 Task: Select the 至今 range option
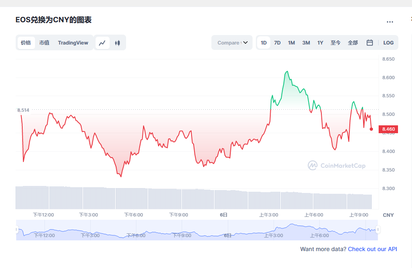[x=335, y=42]
